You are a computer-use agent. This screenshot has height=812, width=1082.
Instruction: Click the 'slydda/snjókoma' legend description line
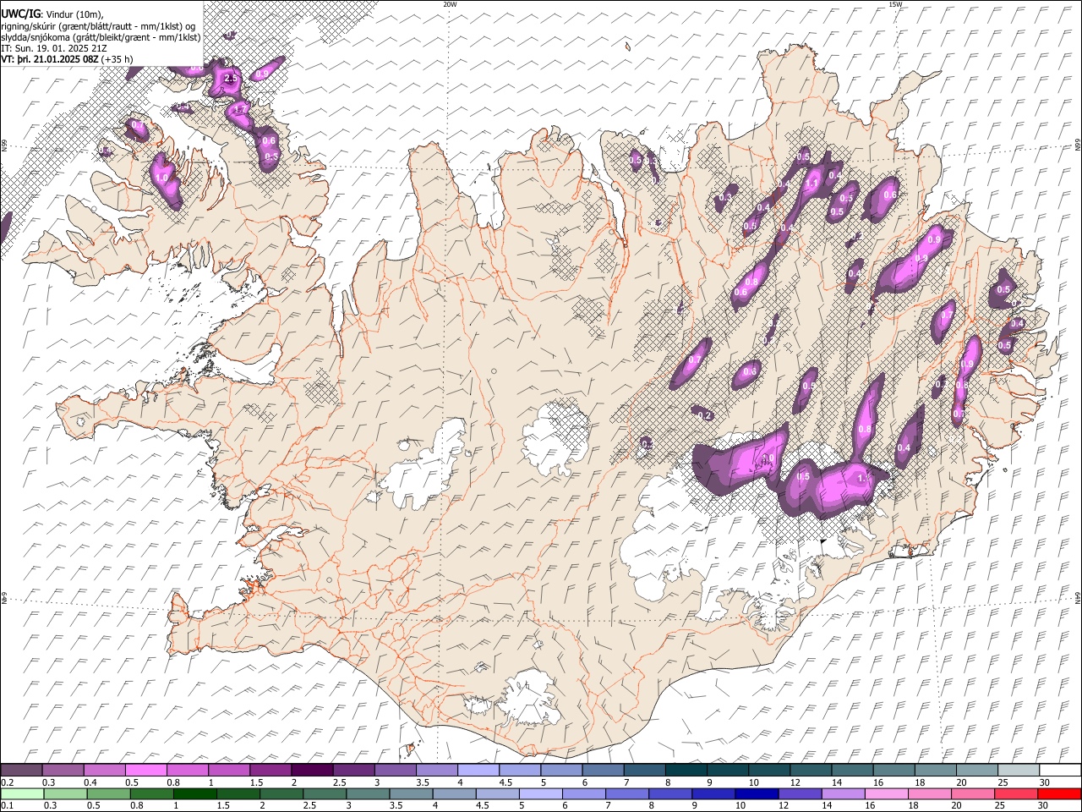pyautogui.click(x=101, y=37)
